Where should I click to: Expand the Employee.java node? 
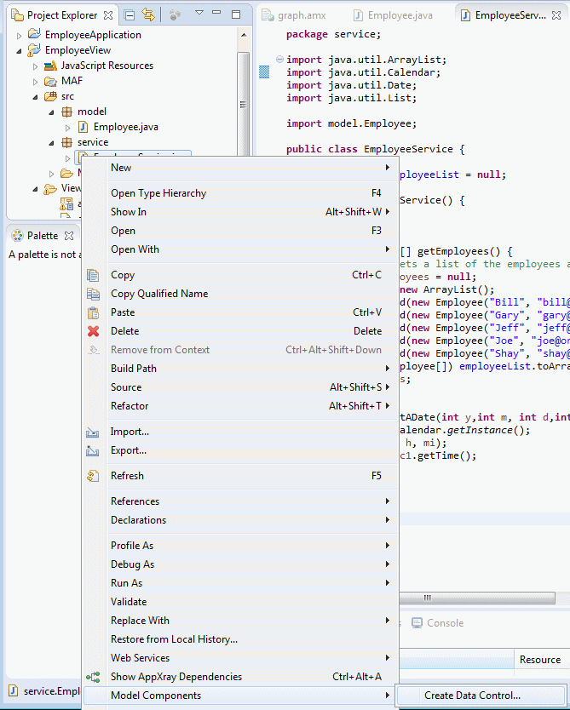coord(68,128)
